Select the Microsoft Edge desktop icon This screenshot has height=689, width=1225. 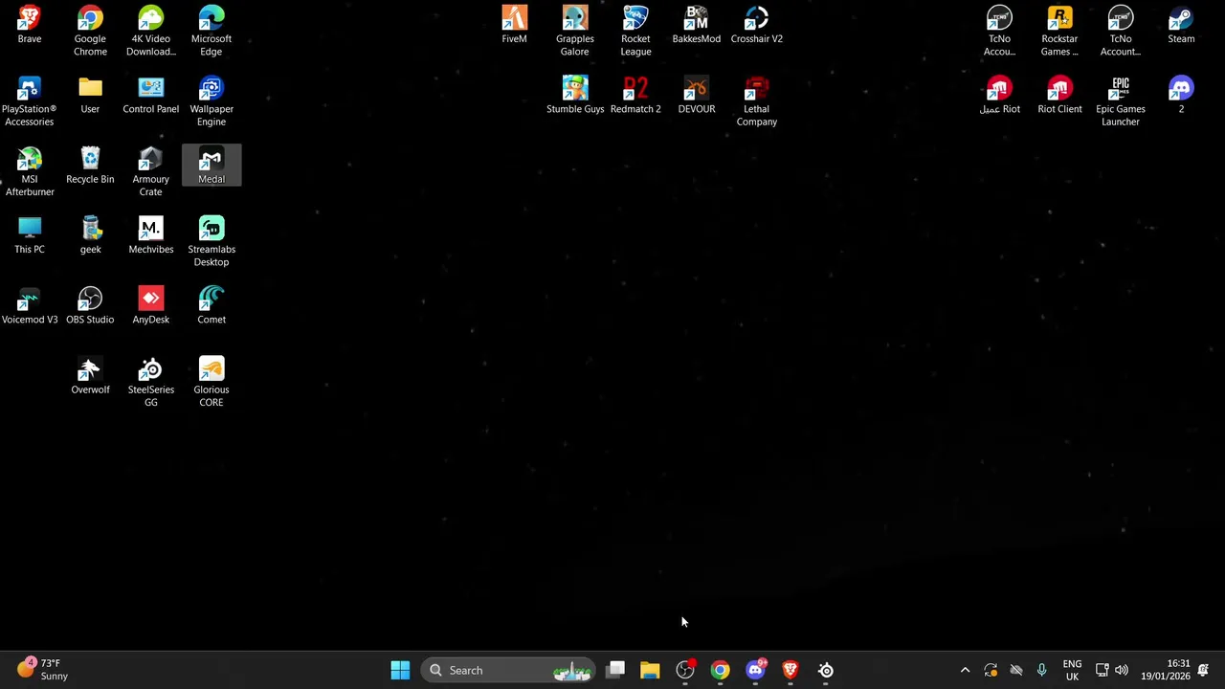click(212, 32)
